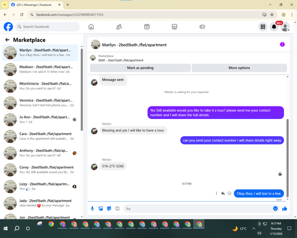Open the Madison conversation
The width and height of the screenshot is (297, 238).
tap(40, 70)
